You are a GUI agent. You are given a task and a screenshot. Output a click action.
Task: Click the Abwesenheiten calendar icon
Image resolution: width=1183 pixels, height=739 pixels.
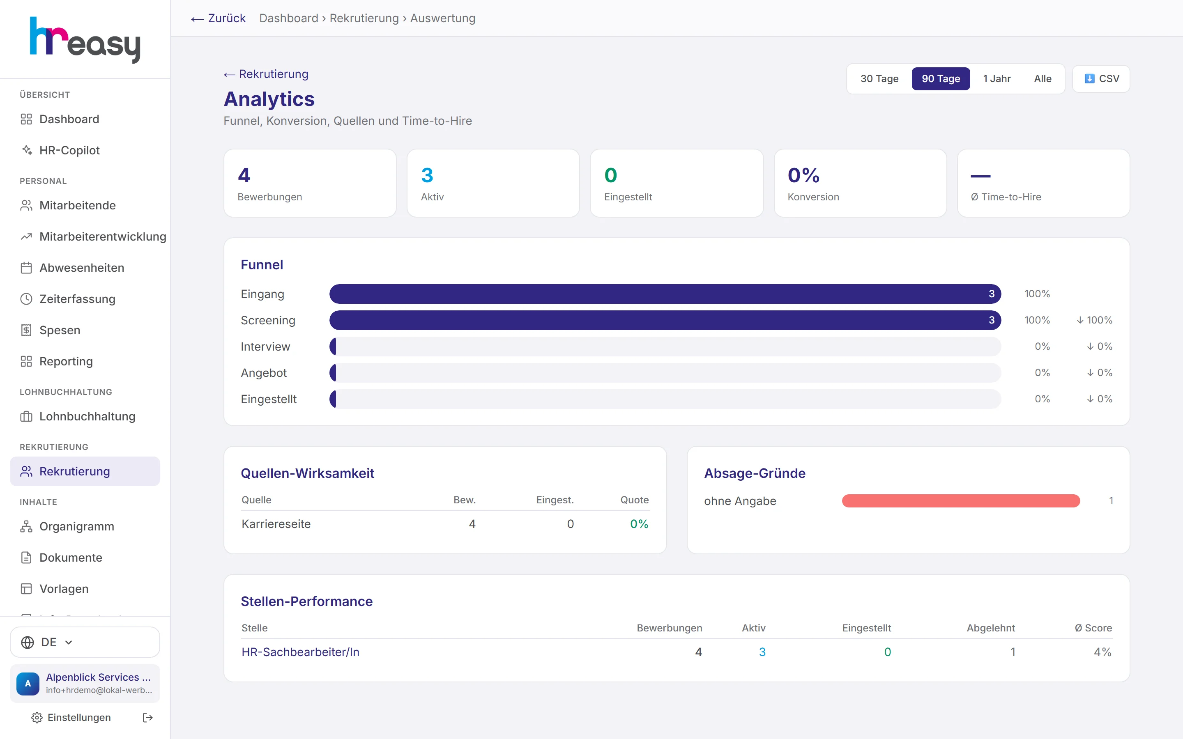pos(26,268)
